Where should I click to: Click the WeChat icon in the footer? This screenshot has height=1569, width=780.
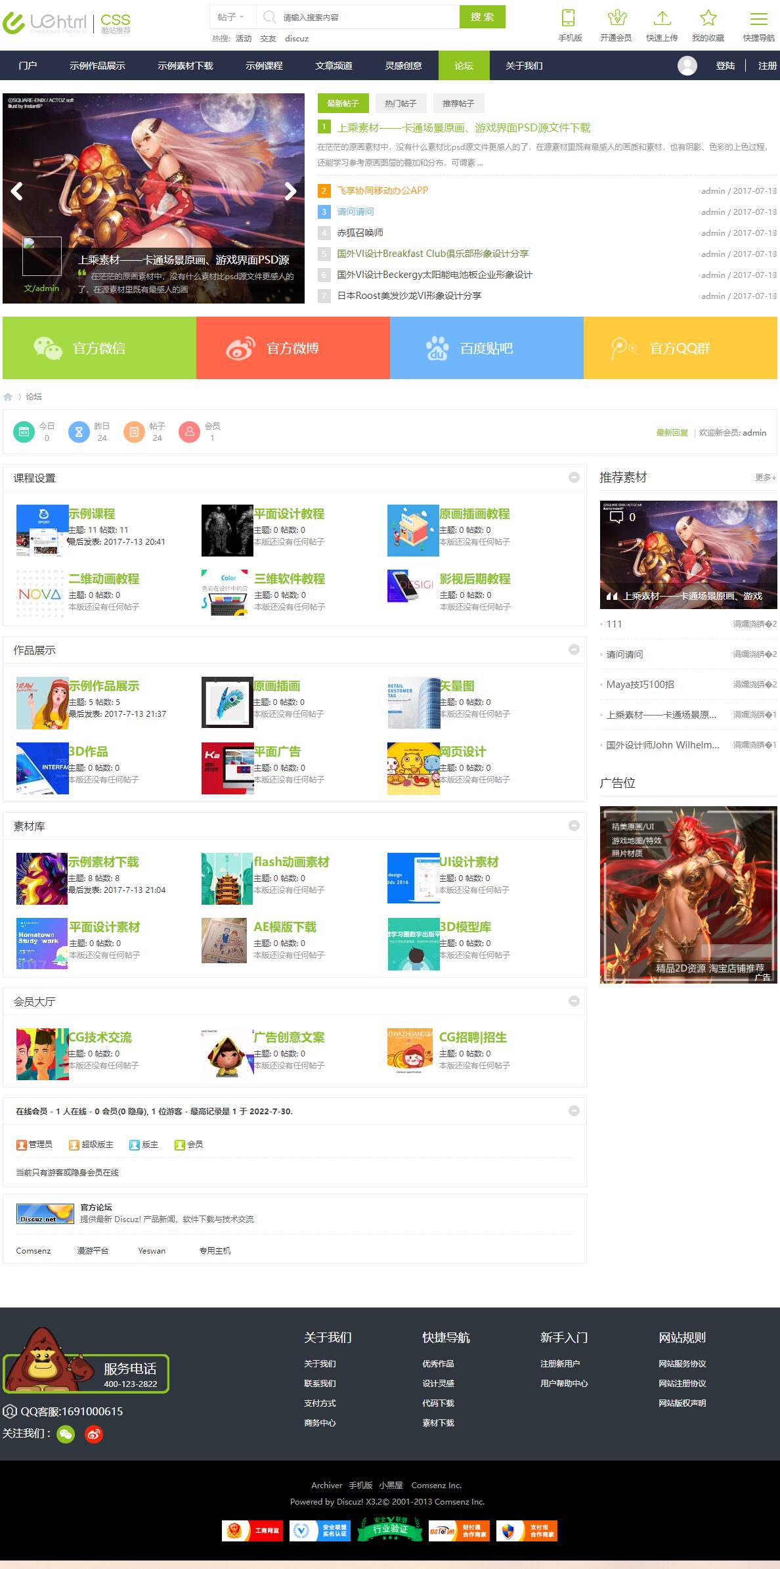66,1434
